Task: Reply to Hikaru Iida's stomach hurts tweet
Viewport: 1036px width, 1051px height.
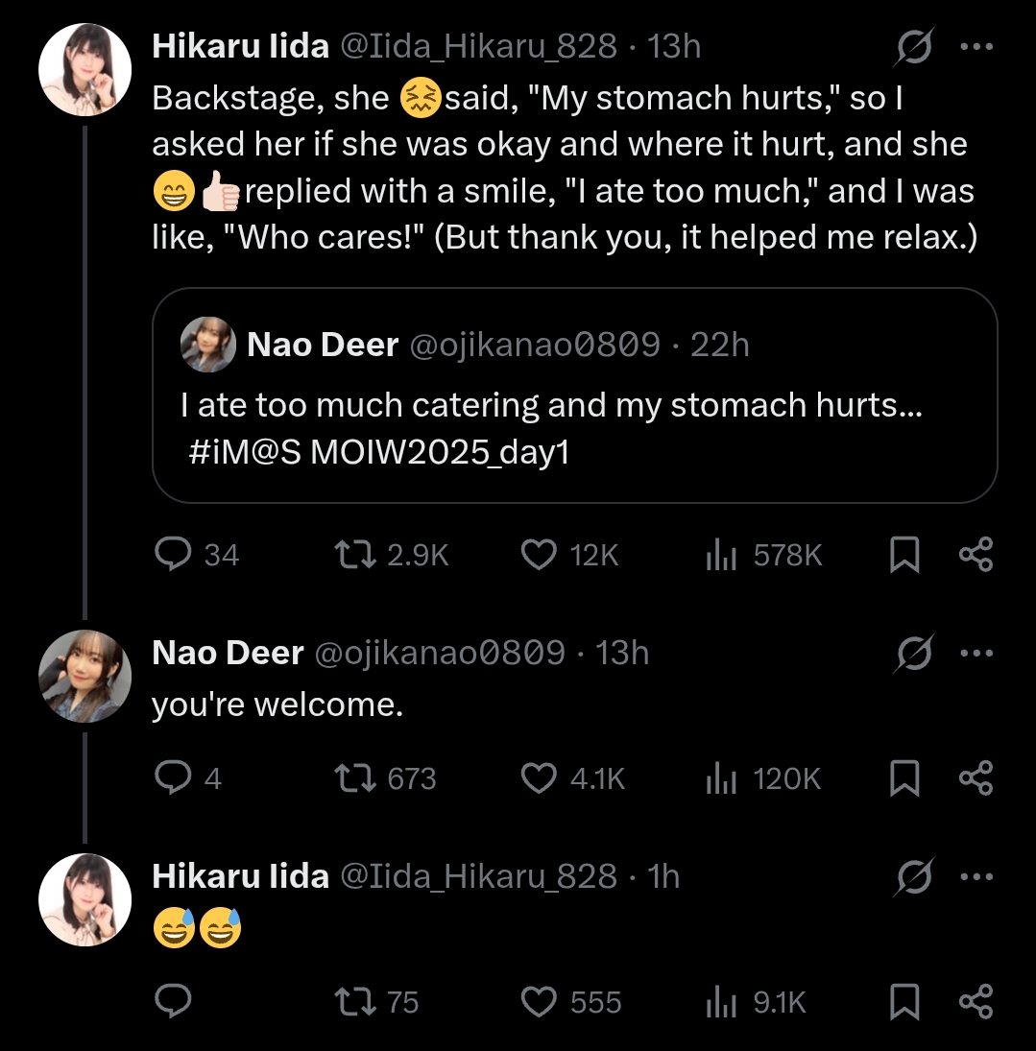Action: [x=173, y=555]
